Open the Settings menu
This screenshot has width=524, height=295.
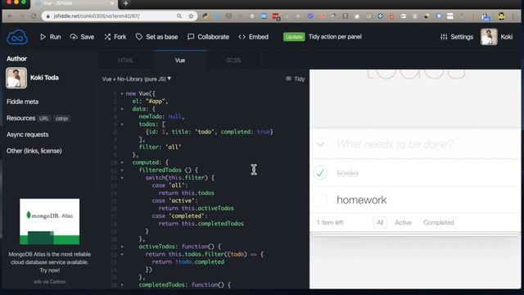tap(457, 37)
